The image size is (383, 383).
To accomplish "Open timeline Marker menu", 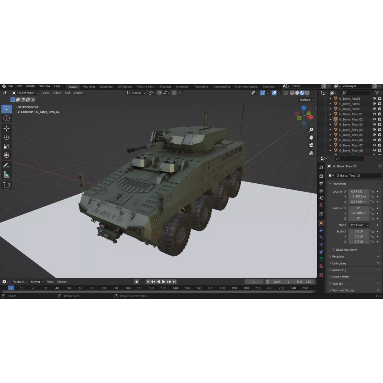I will coord(62,282).
